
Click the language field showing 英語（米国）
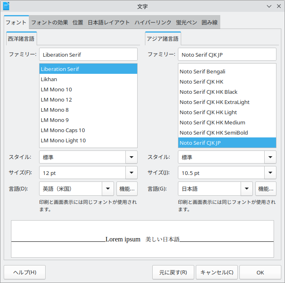point(70,188)
